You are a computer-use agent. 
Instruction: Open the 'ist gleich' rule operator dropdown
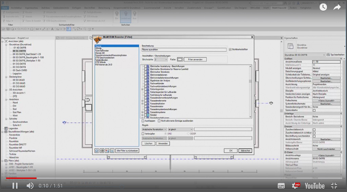click(180, 129)
